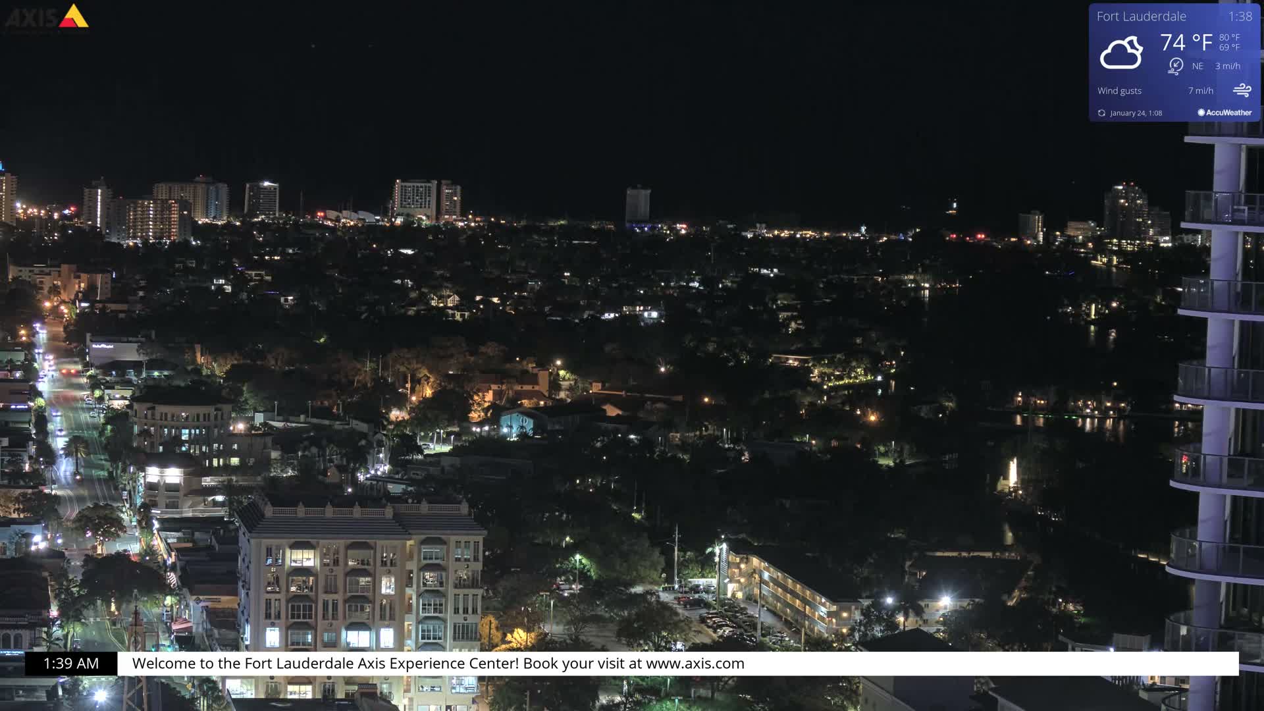The image size is (1264, 711).
Task: Click the 69 °F low temperature
Action: pyautogui.click(x=1229, y=47)
